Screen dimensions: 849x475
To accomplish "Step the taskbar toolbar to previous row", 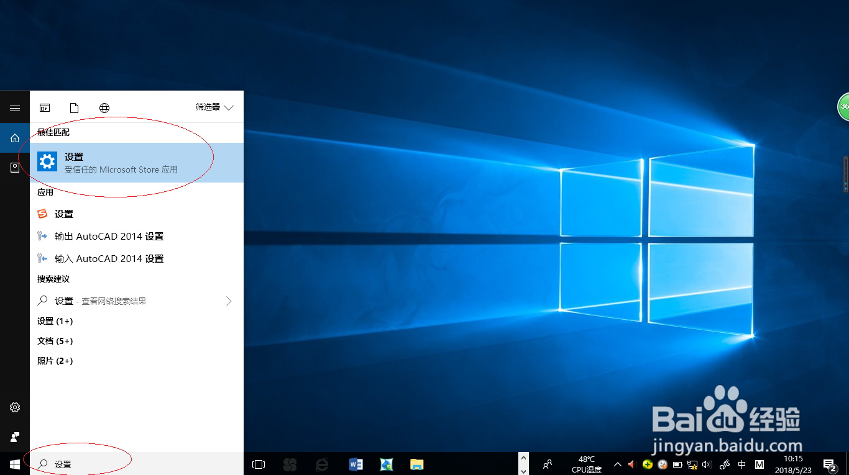I will [x=525, y=458].
